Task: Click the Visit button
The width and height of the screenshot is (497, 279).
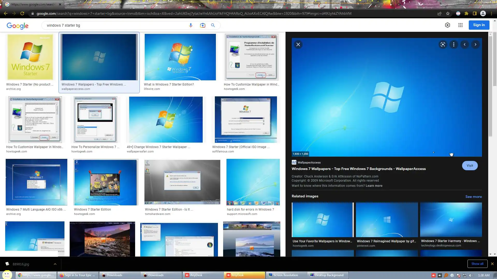Action: (470, 166)
